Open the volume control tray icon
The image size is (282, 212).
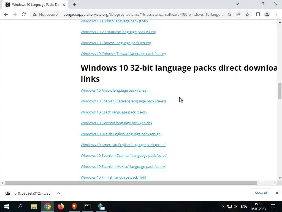[236, 206]
